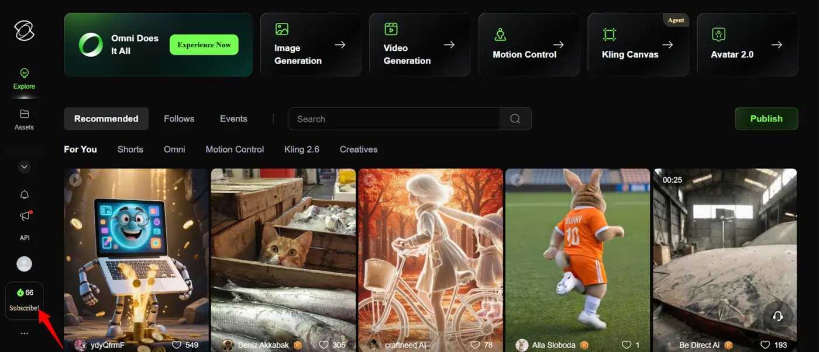
Task: Click the announcements megaphone icon
Action: 25,216
